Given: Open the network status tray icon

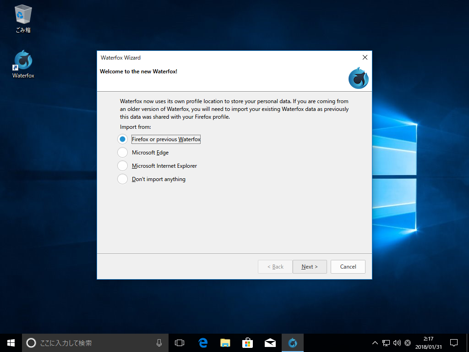Looking at the screenshot, I should tap(386, 343).
